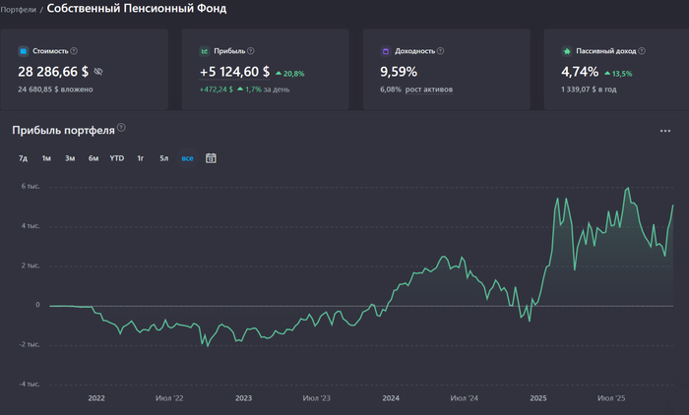Open the calendar date range picker
The width and height of the screenshot is (689, 415).
(211, 158)
